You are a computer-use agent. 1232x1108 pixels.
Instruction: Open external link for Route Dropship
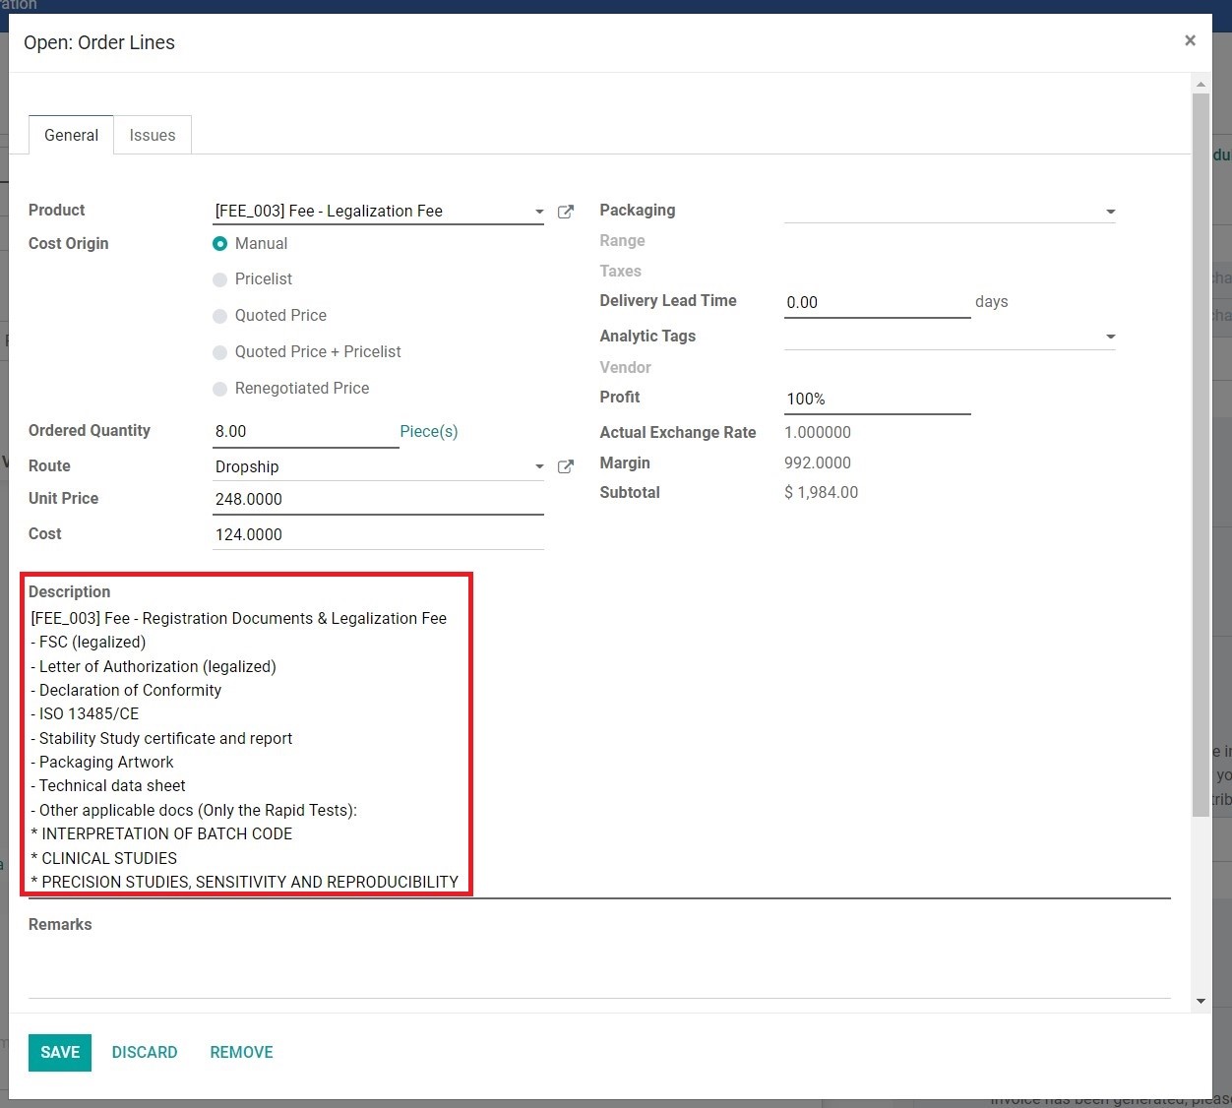point(566,466)
